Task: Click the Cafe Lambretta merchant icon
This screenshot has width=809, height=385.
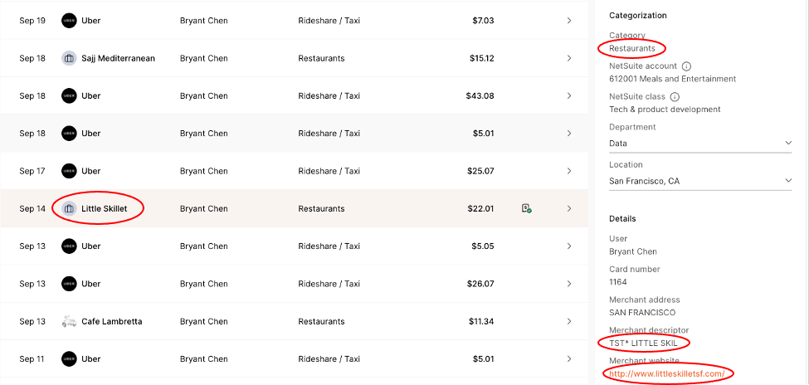Action: coord(69,321)
